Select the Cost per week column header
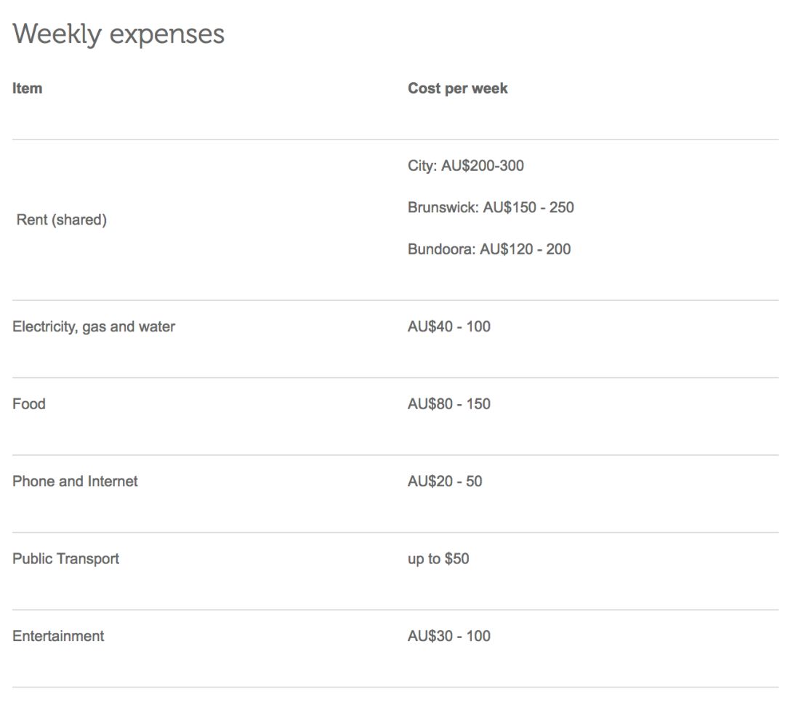The image size is (785, 705). 457,89
